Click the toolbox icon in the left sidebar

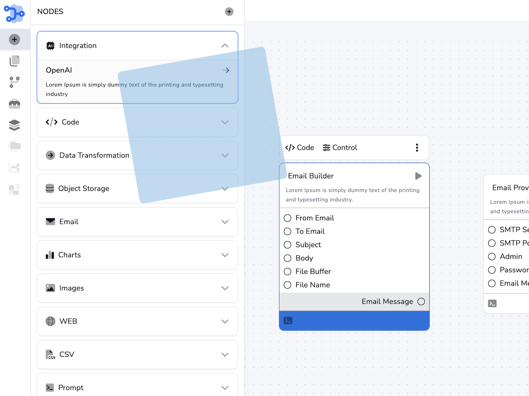click(14, 104)
